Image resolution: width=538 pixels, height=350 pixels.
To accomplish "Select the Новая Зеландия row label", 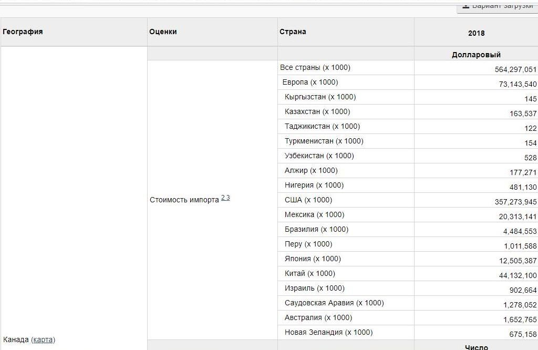I will click(x=328, y=333).
